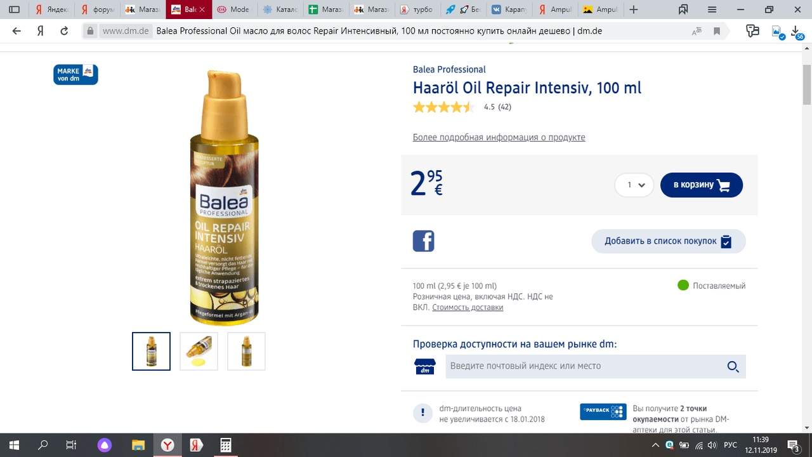Click the Marke von dm badge
The width and height of the screenshot is (812, 457).
point(75,74)
